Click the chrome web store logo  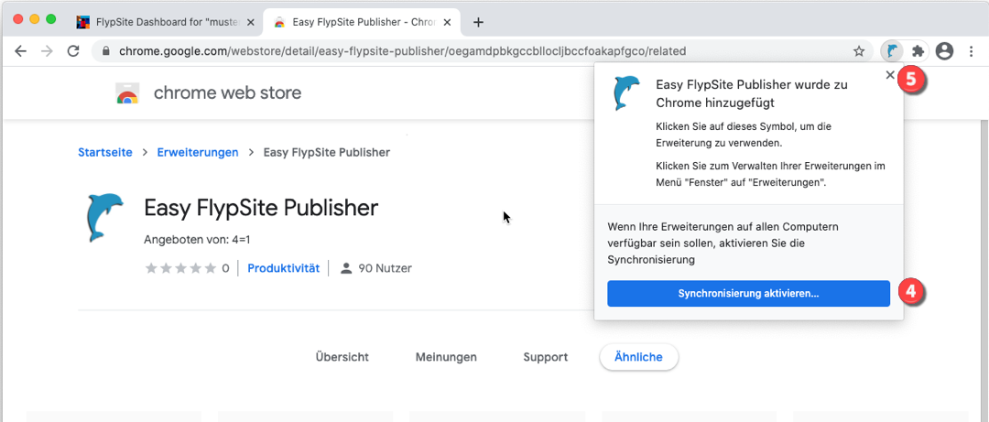point(127,93)
